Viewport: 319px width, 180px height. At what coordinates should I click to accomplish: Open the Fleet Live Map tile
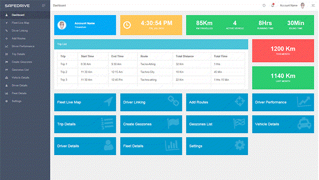85,102
